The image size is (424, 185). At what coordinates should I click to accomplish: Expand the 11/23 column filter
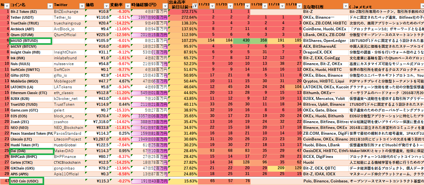tap(212, 6)
